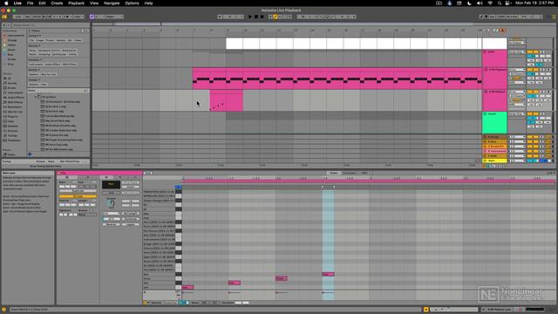
Task: Click the Stop transport button
Action: (255, 17)
